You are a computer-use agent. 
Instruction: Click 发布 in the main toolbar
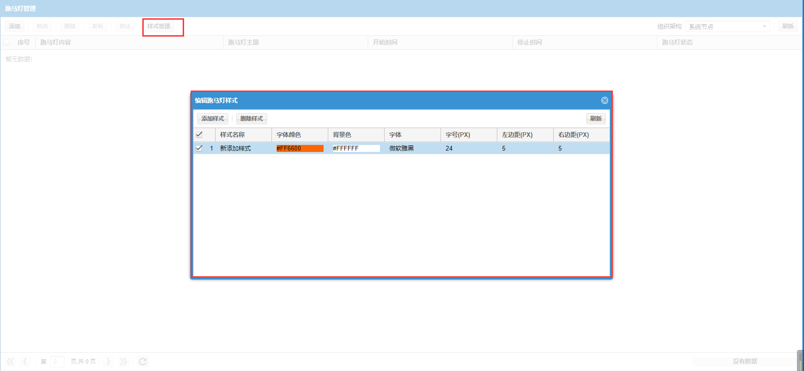(x=98, y=26)
